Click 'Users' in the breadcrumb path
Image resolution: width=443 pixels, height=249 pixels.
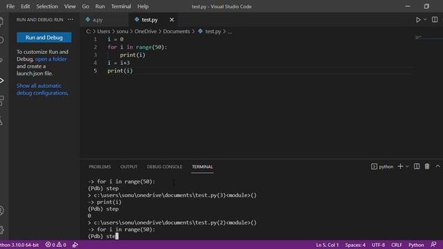pyautogui.click(x=104, y=31)
